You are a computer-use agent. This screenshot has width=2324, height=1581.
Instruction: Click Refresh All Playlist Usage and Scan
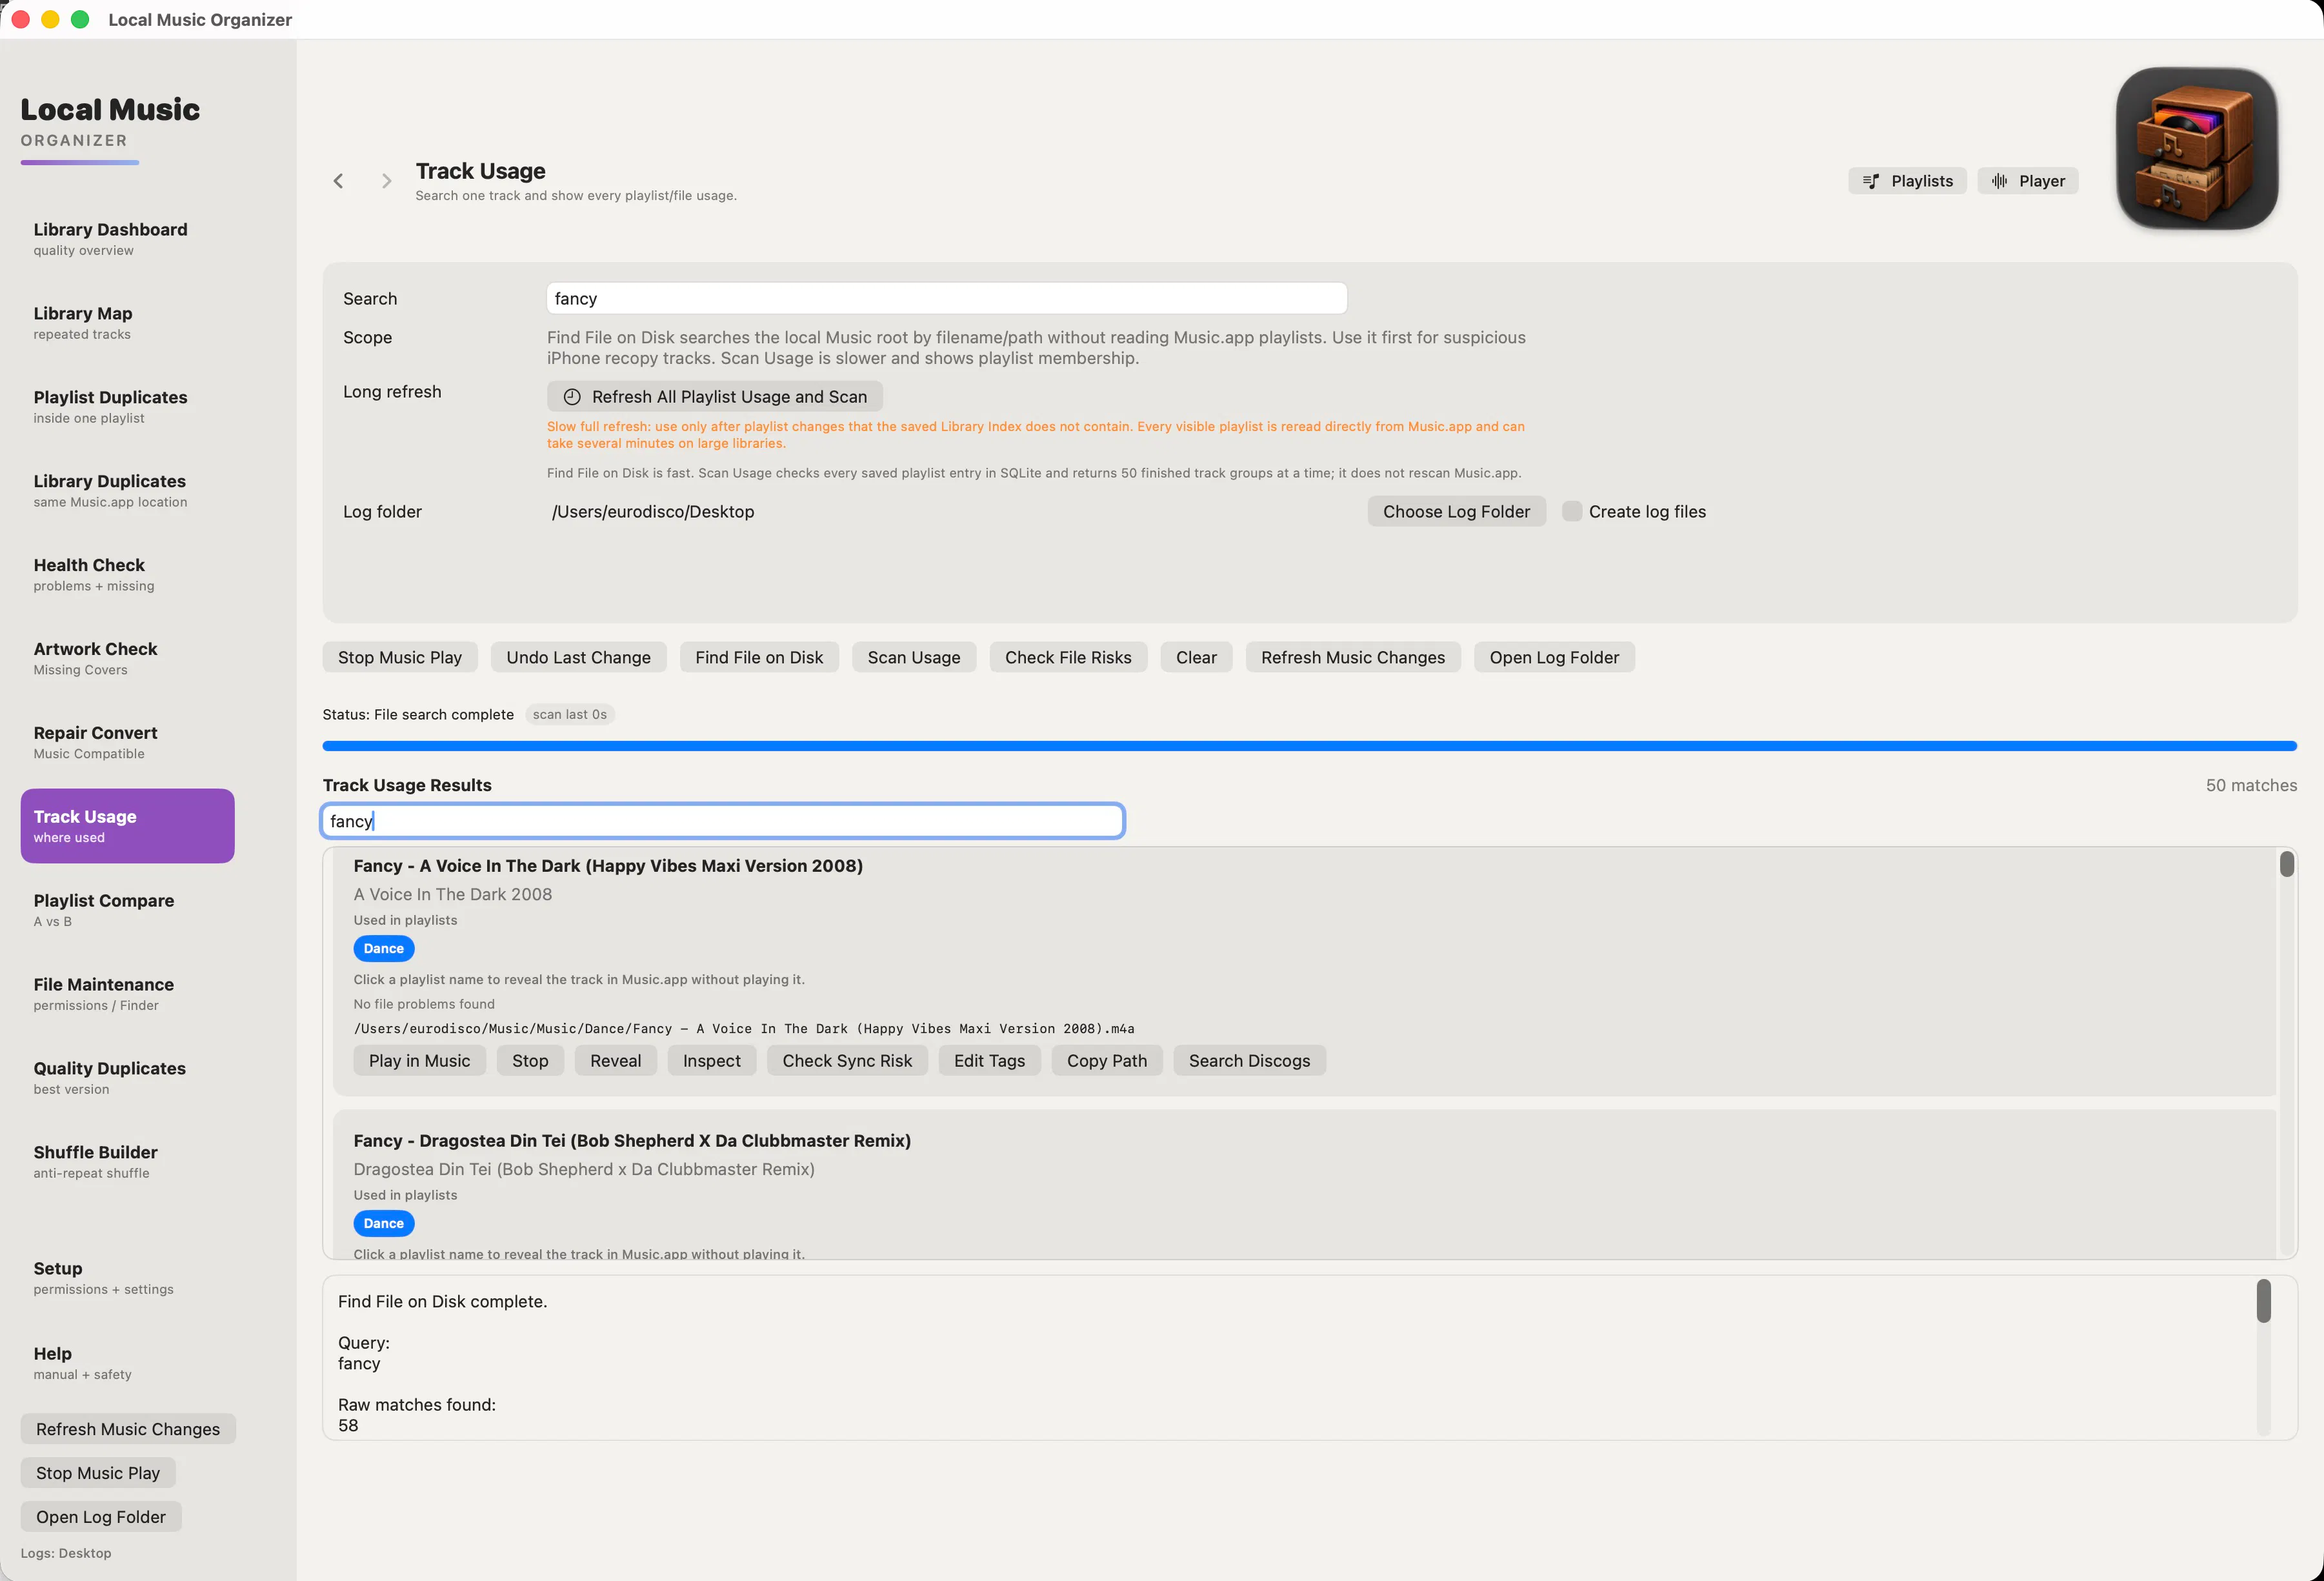point(715,397)
